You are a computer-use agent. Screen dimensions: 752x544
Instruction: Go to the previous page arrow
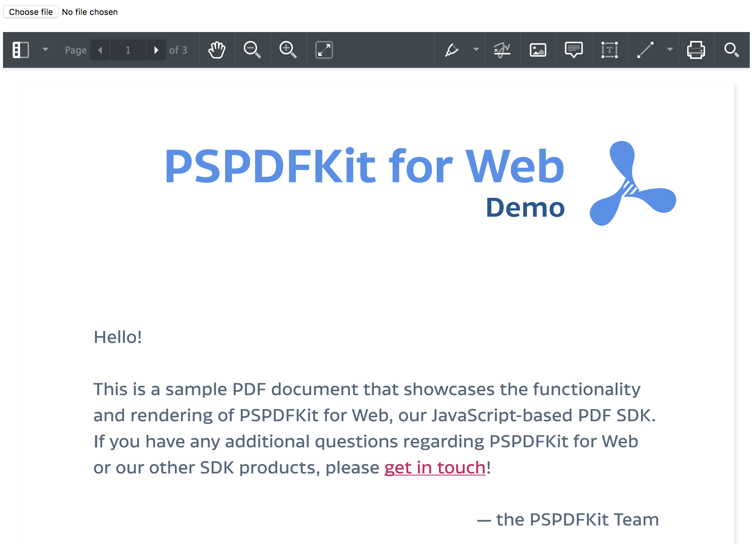(100, 50)
